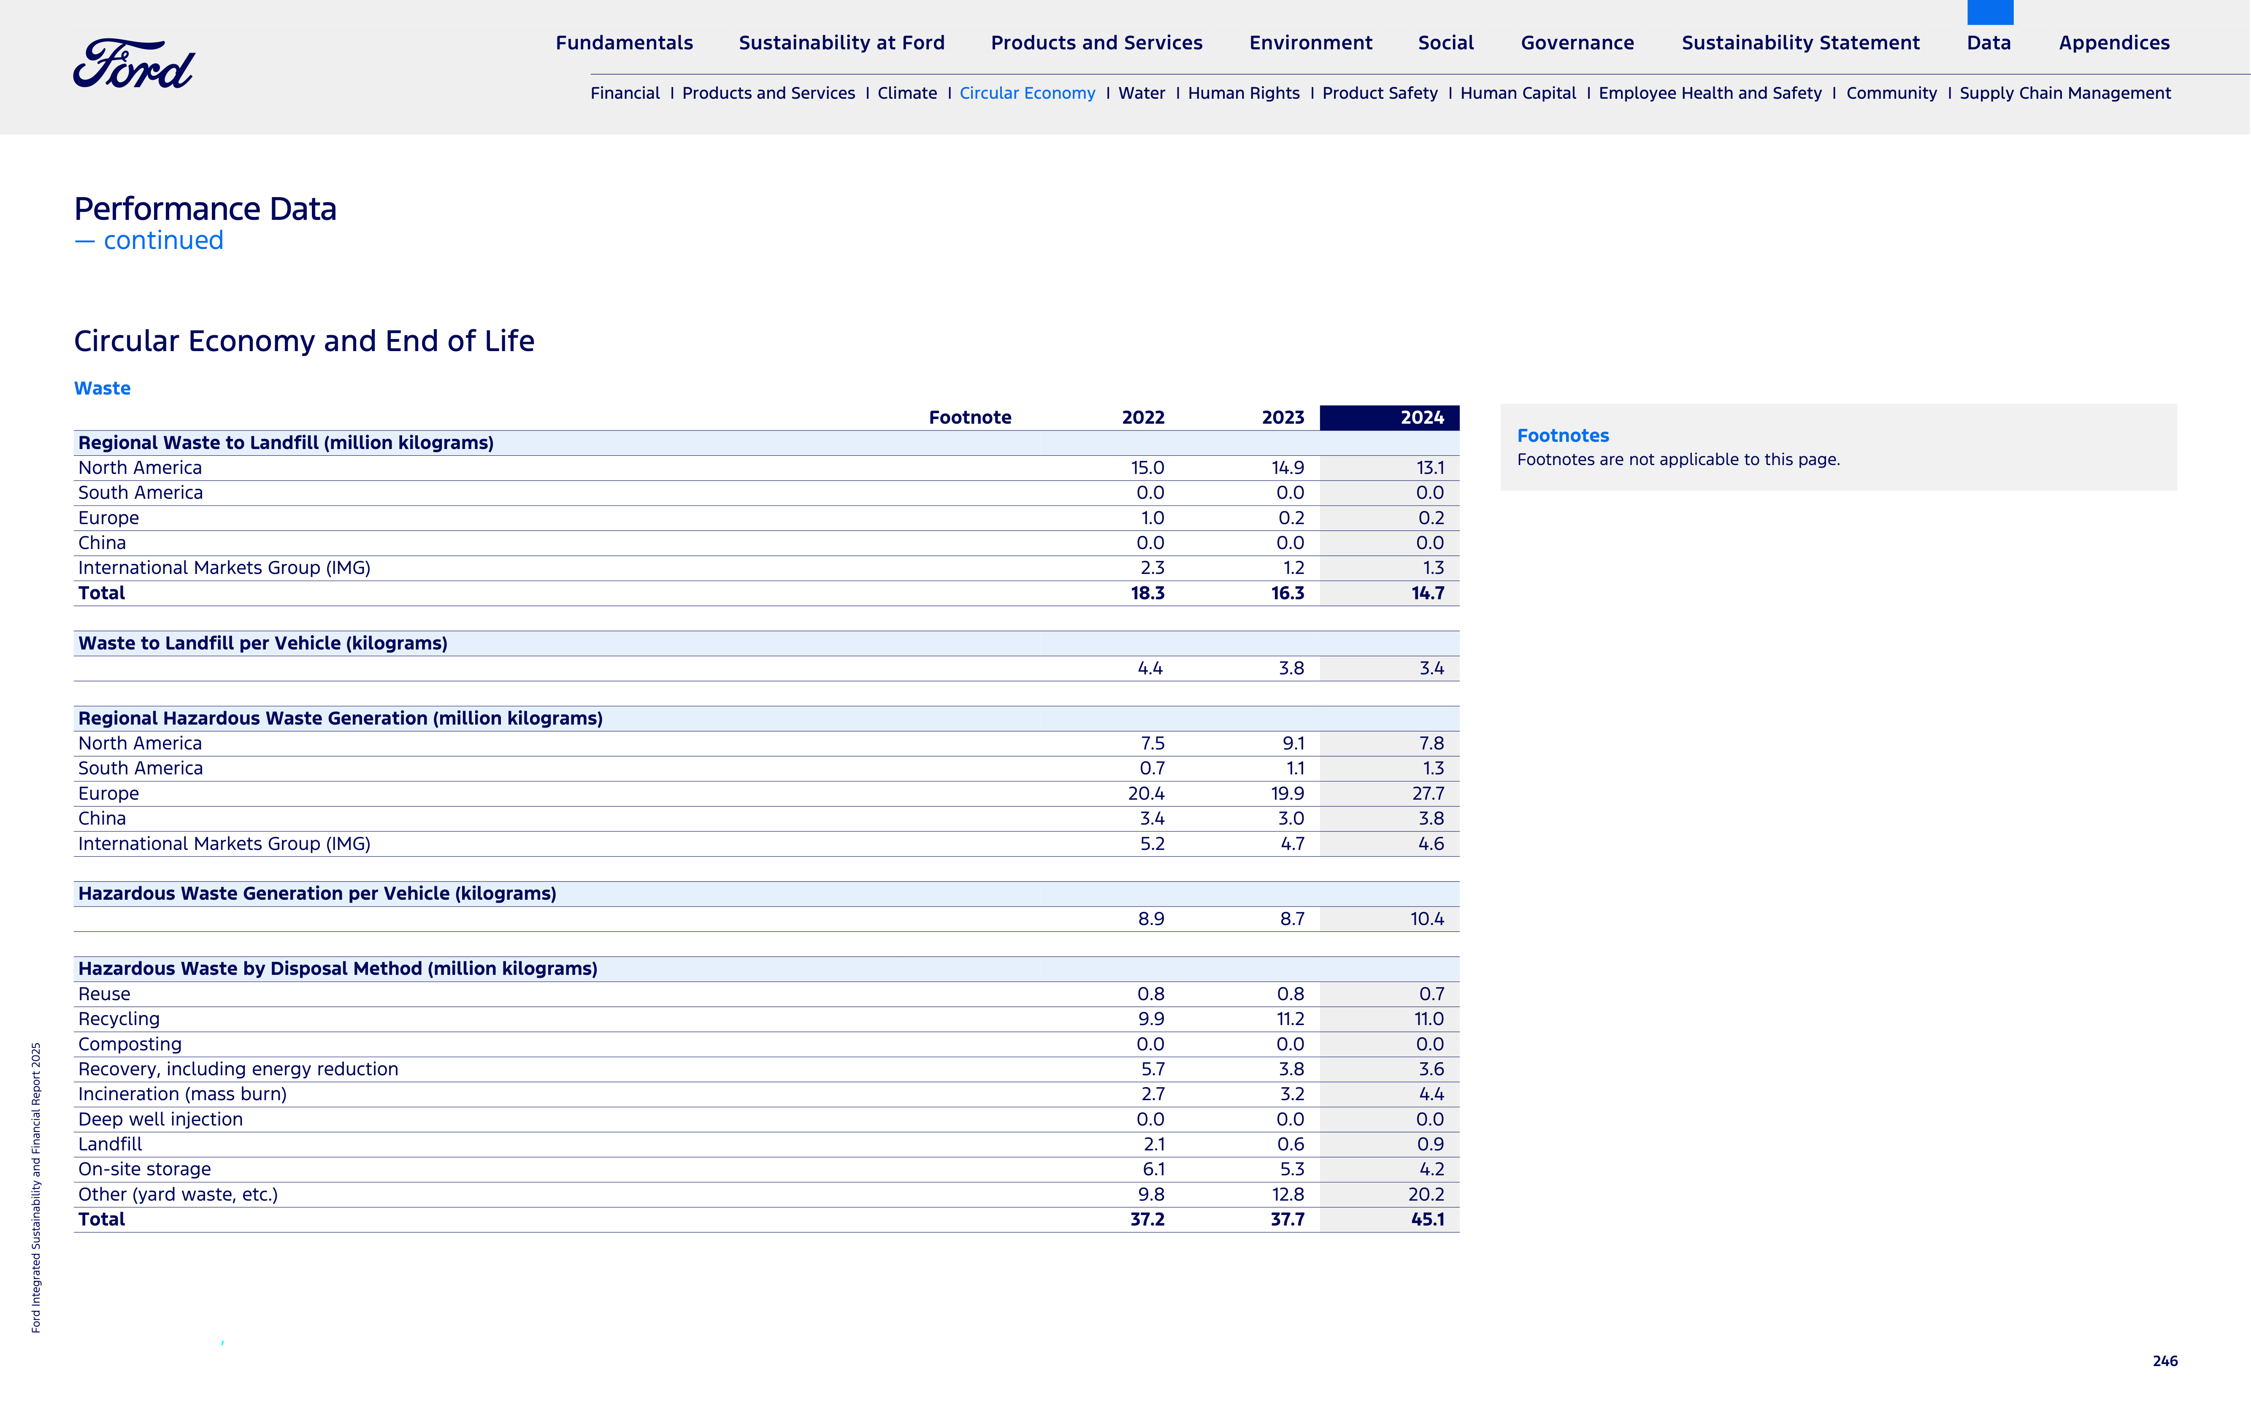Open the Fundamentals tab
Screen dimensions: 2251x1407
click(625, 43)
